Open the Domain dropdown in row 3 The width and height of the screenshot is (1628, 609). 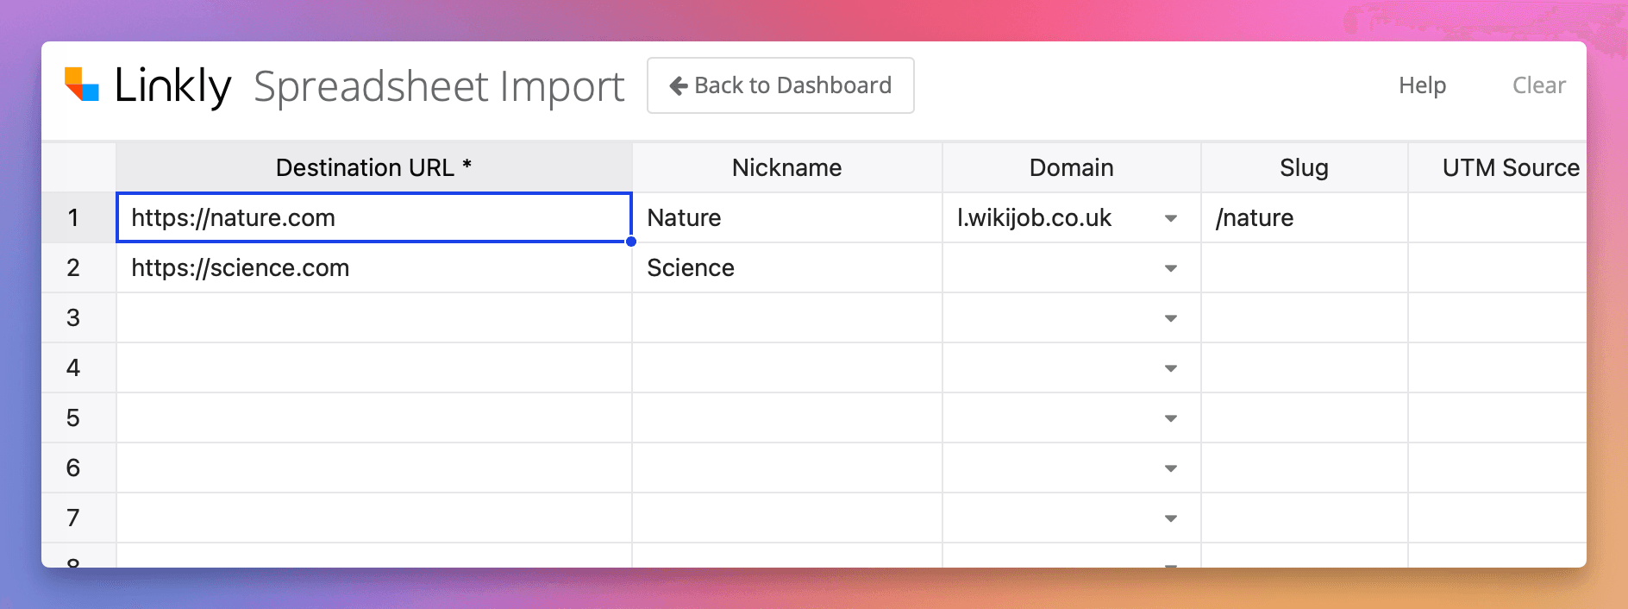[x=1171, y=318]
